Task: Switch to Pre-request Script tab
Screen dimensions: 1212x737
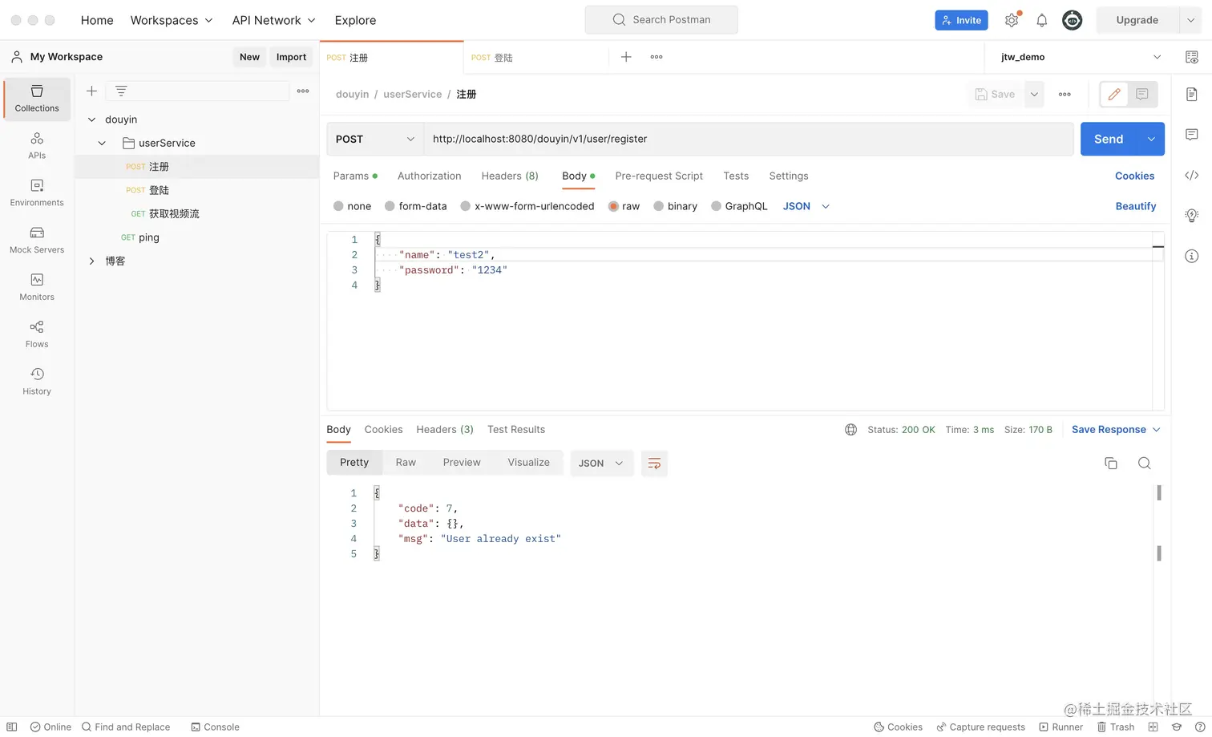Action: [x=659, y=176]
